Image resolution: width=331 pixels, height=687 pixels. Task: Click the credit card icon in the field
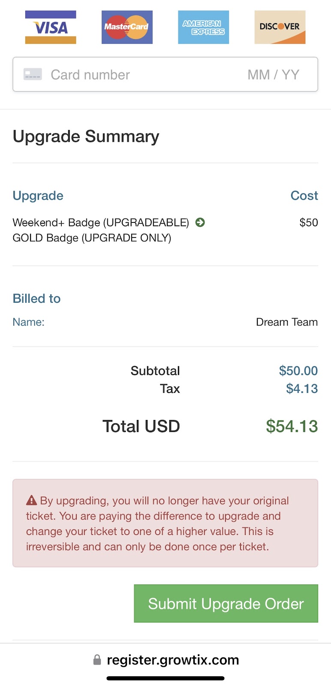[33, 74]
